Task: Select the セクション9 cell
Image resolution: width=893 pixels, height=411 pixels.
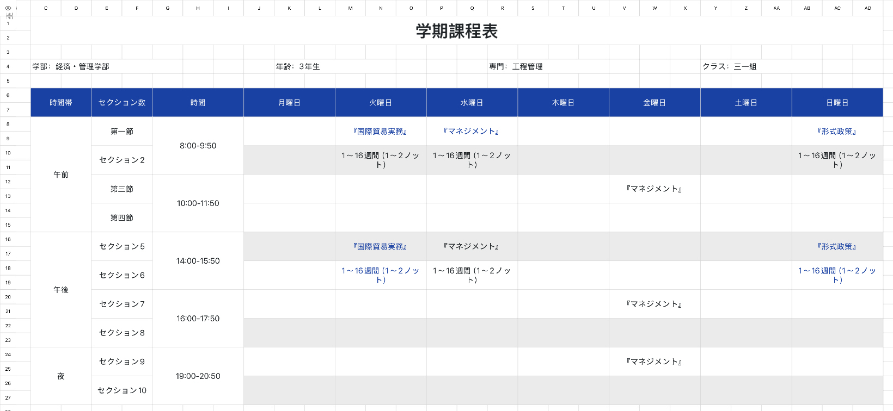Action: point(122,362)
